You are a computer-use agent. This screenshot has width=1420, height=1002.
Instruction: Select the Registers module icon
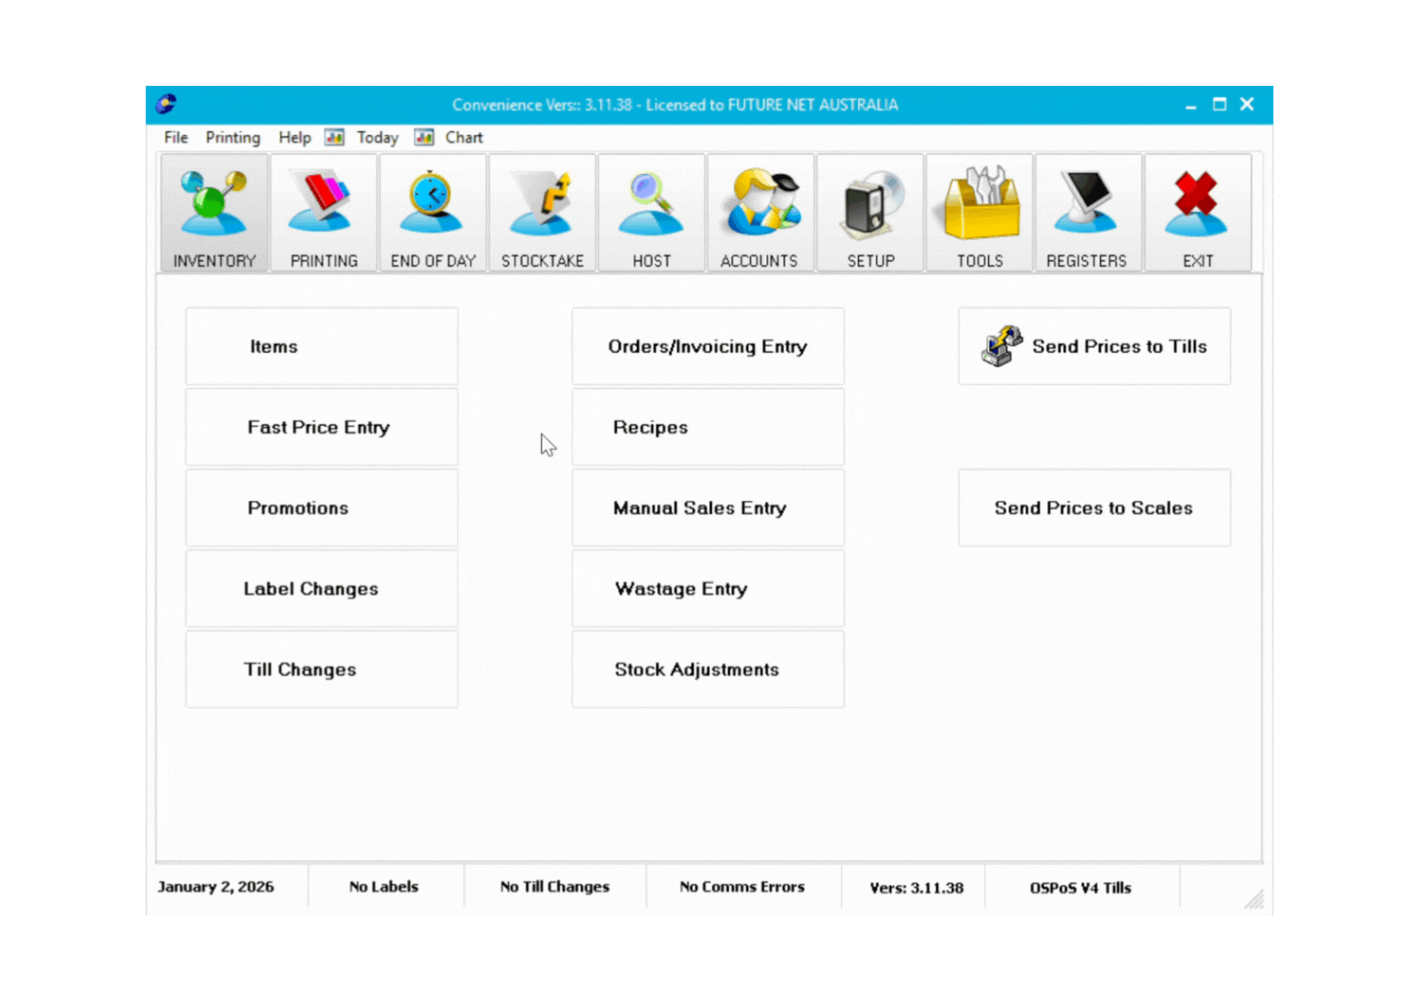point(1088,212)
